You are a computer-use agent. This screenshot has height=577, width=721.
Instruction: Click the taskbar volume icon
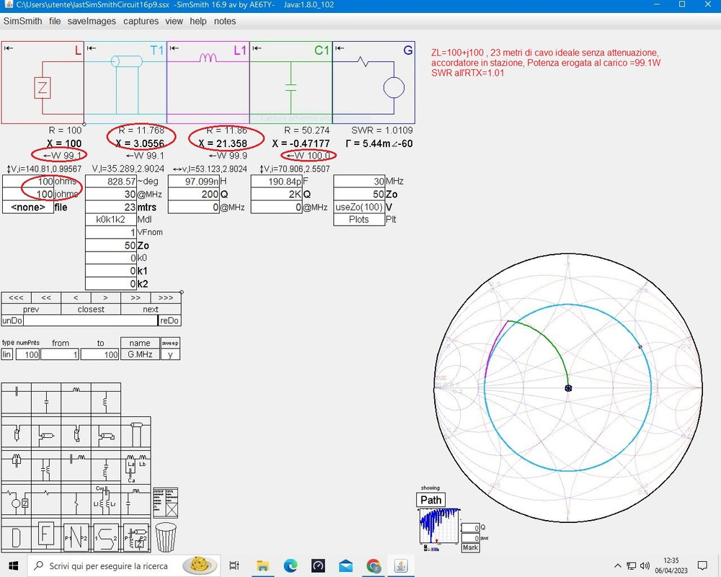(645, 565)
